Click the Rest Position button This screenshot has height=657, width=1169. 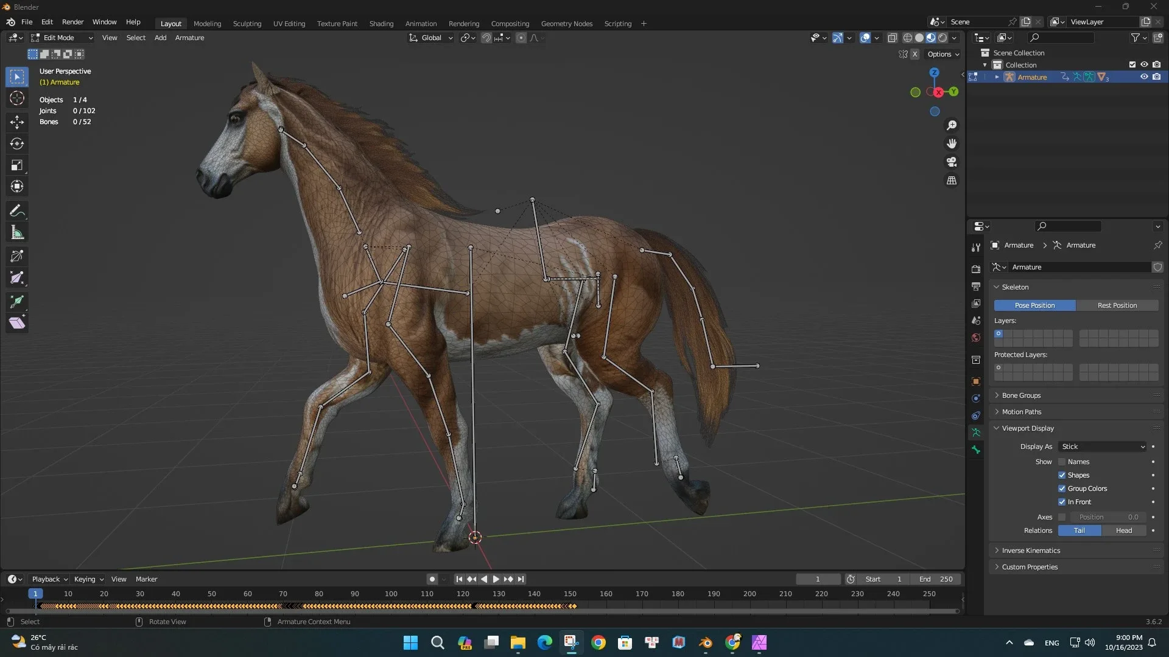1117,305
